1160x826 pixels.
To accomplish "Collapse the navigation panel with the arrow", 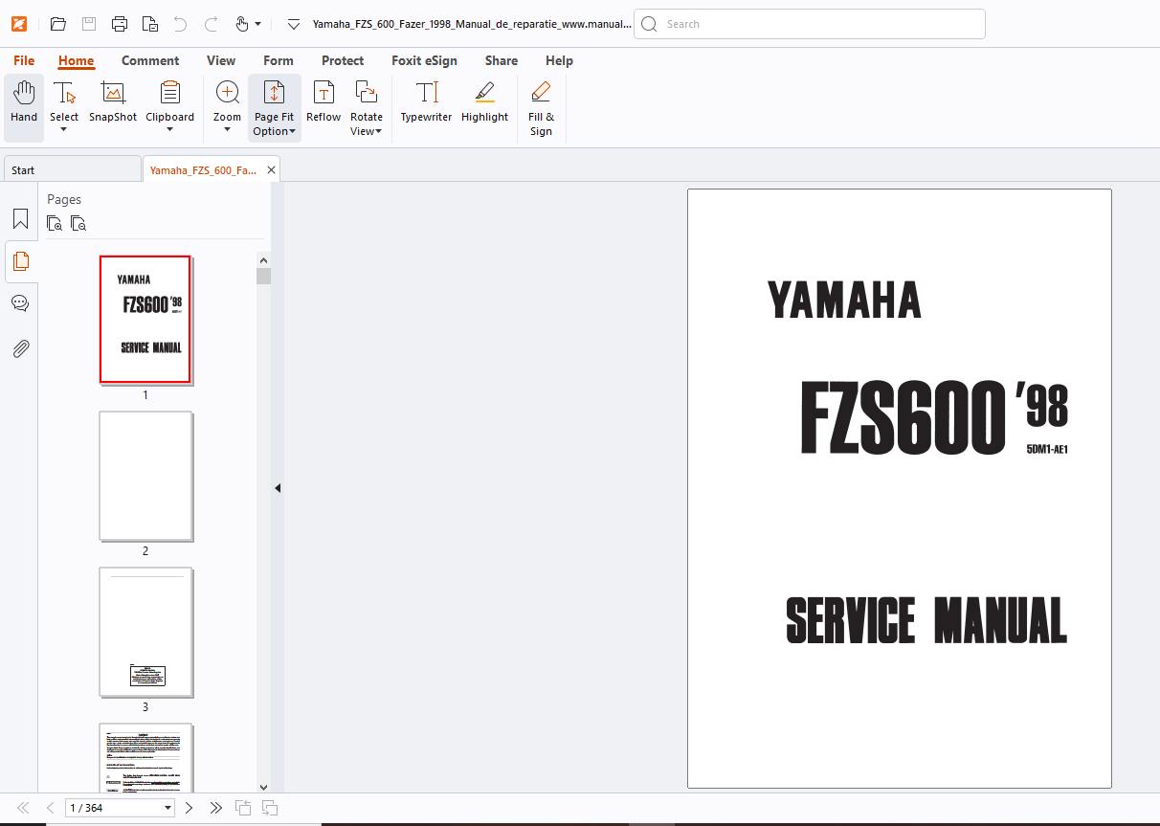I will click(278, 488).
